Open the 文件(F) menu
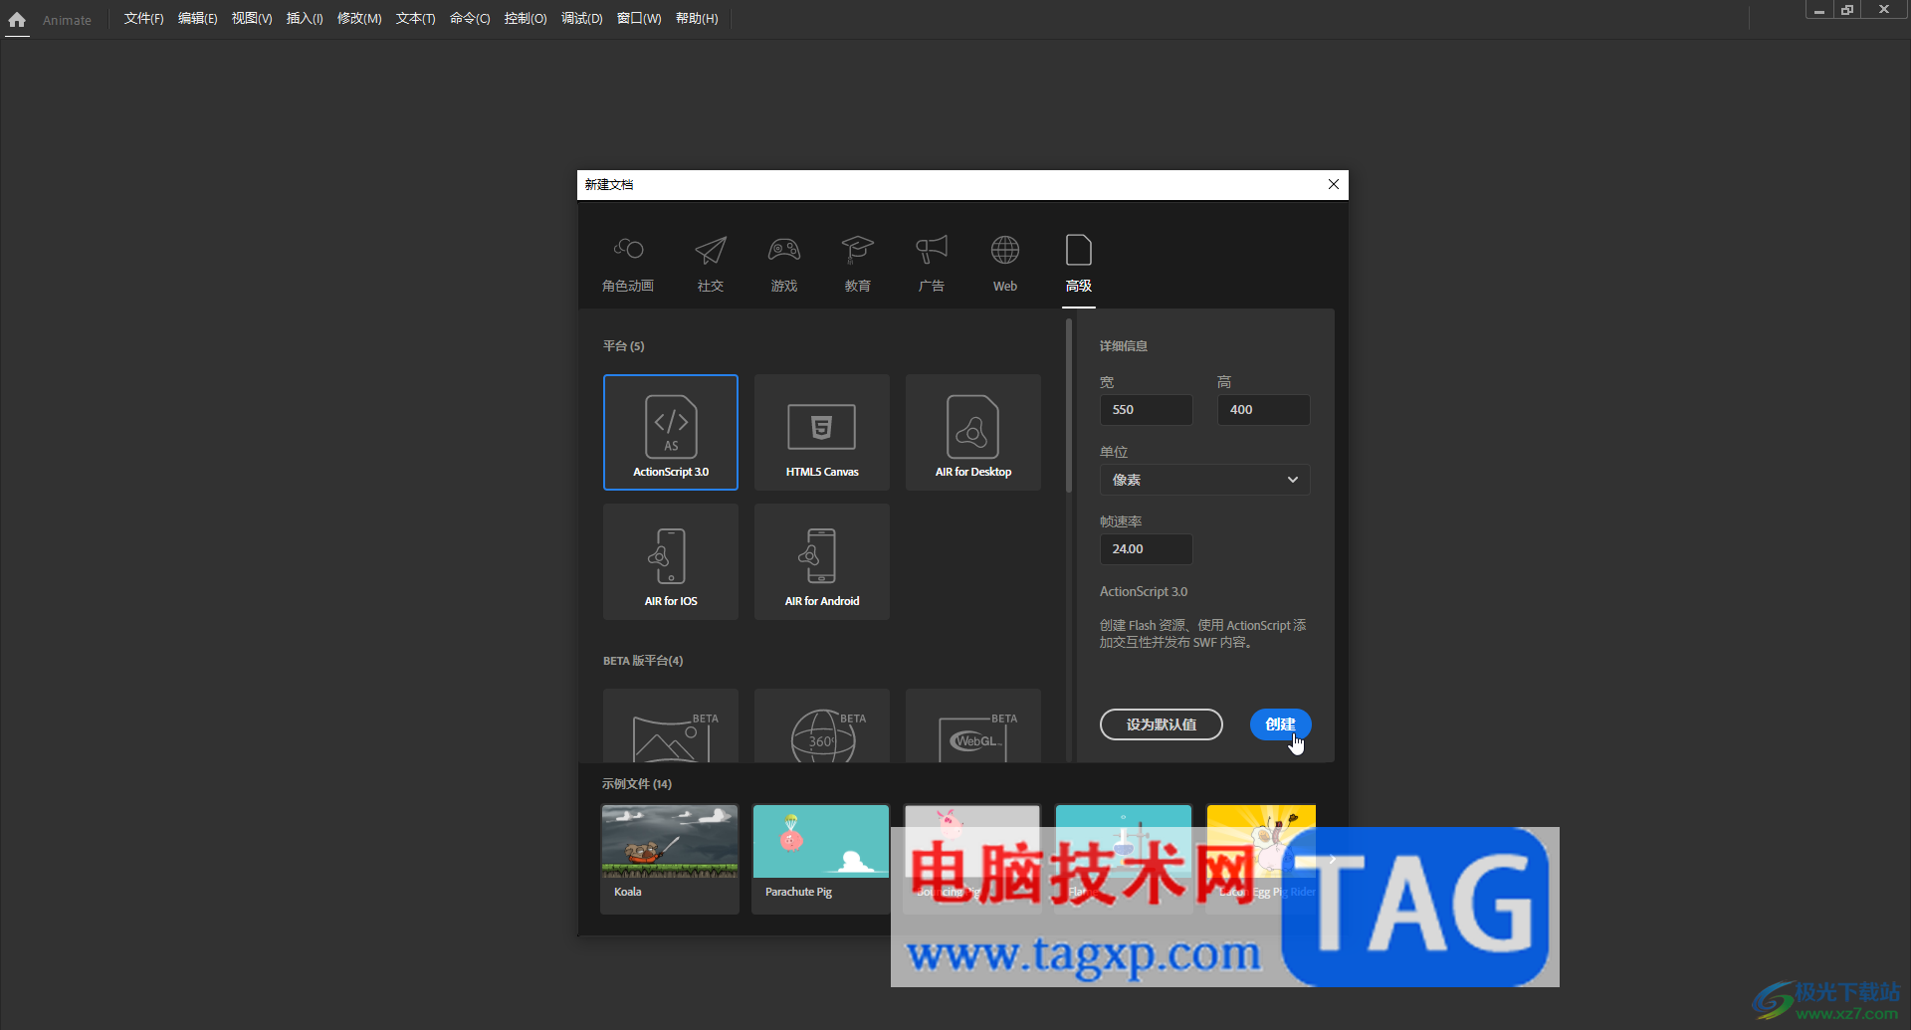Image resolution: width=1911 pixels, height=1030 pixels. (x=143, y=19)
